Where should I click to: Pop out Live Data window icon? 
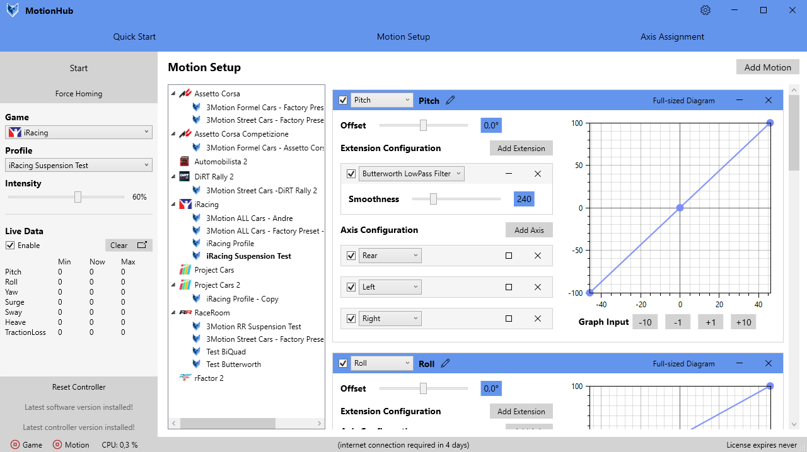coord(142,246)
